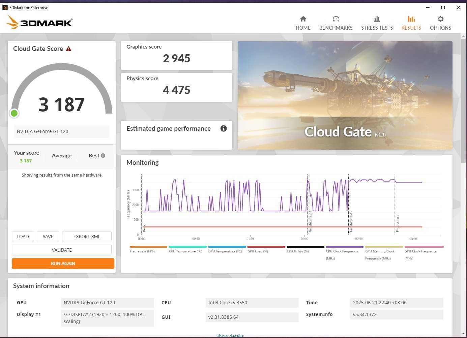Click info icon on Estimated game performance
Image resolution: width=467 pixels, height=338 pixels.
coord(224,128)
